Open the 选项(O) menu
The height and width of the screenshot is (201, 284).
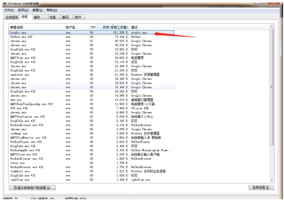tap(23, 10)
